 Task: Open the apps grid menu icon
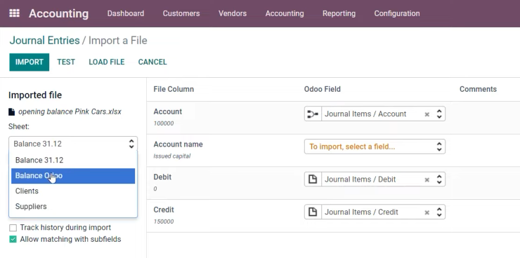[14, 13]
